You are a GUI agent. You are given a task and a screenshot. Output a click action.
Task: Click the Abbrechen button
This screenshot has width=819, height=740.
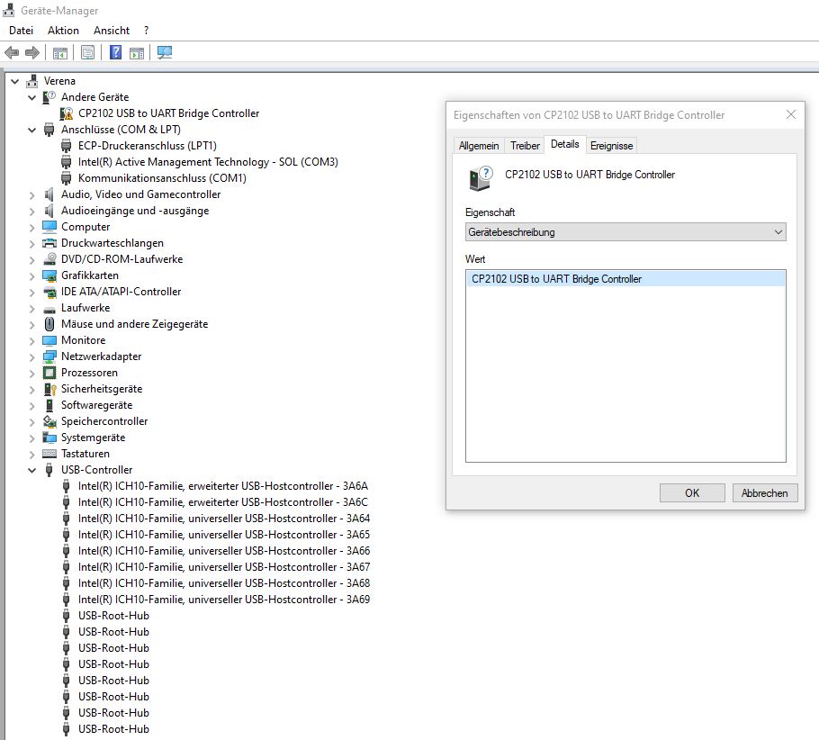click(764, 492)
